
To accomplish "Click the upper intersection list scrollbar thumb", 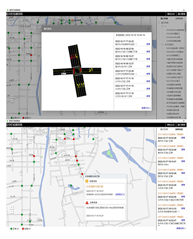I will tap(185, 27).
